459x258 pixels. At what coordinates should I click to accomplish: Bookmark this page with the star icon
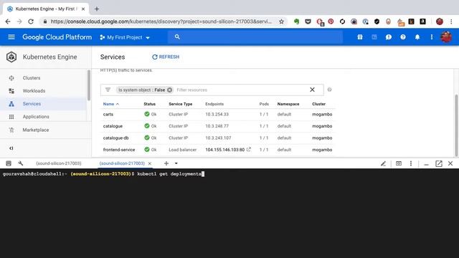click(281, 21)
